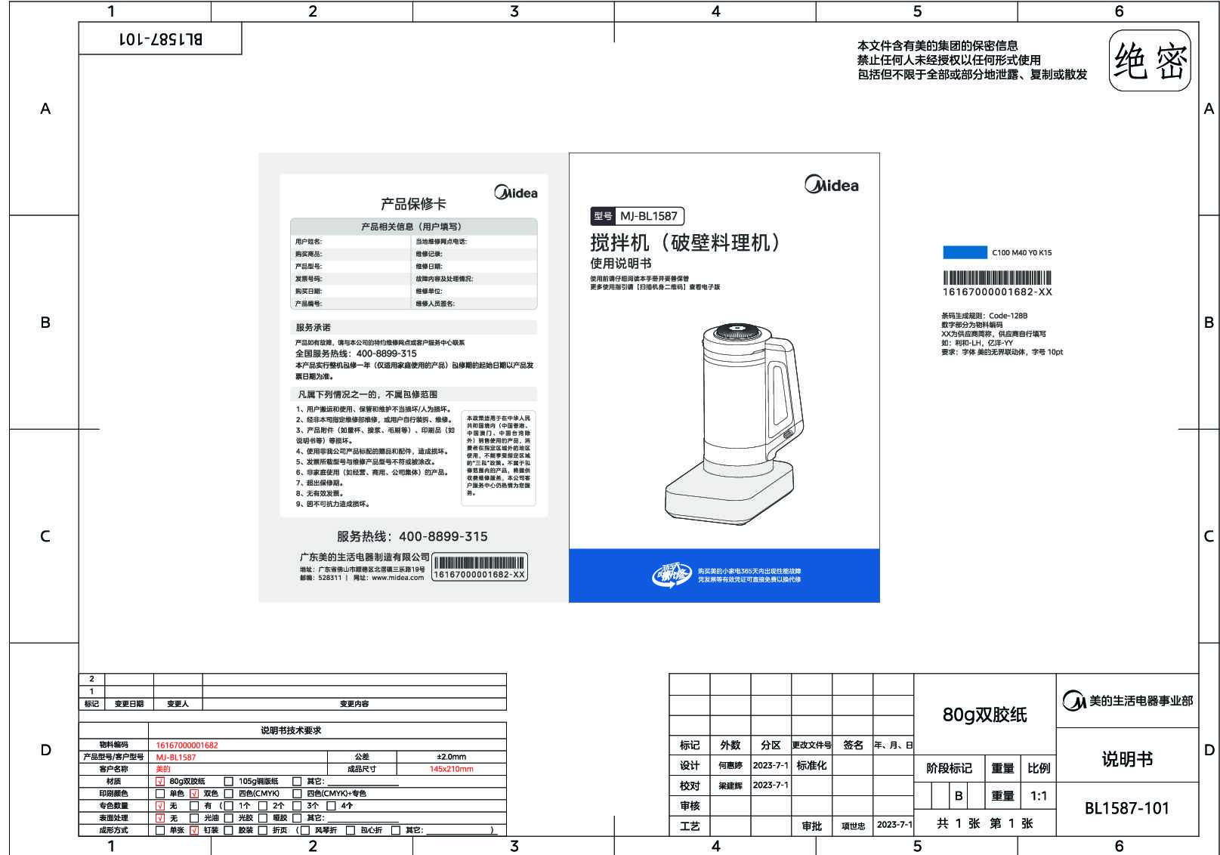Toggle the 4个 checkbox
Viewport: 1220px width, 855px height.
click(331, 806)
